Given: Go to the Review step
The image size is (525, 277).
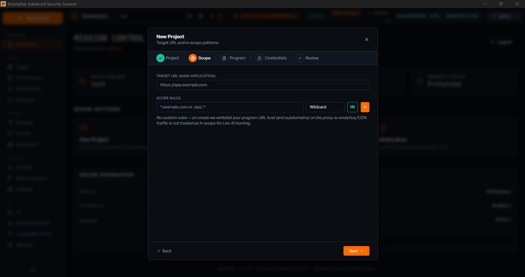Looking at the screenshot, I should click(307, 58).
